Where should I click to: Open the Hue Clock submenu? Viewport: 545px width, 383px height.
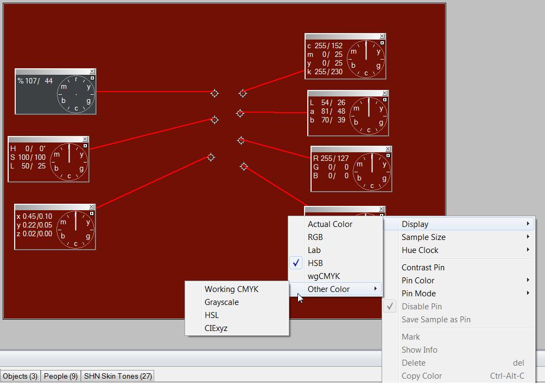coord(459,250)
